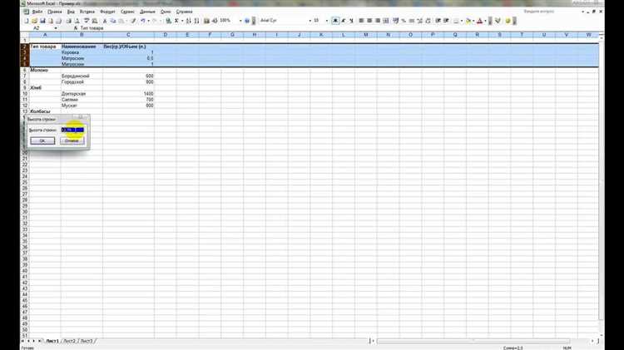Click the AutoSum sigma icon

point(176,21)
